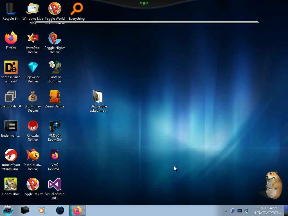This screenshot has height=216, width=288.
Task: Click the Show desktop strip in the taskbar
Action: pyautogui.click(x=286, y=210)
